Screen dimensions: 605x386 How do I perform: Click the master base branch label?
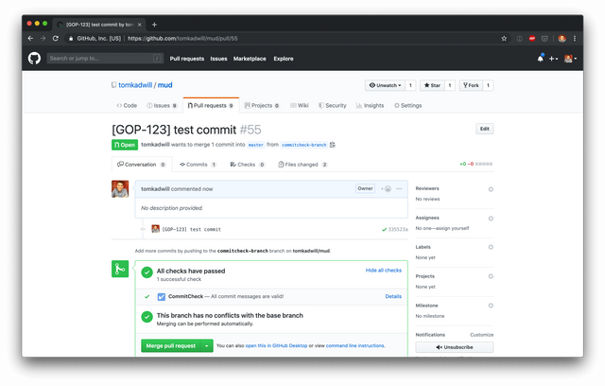[x=255, y=145]
